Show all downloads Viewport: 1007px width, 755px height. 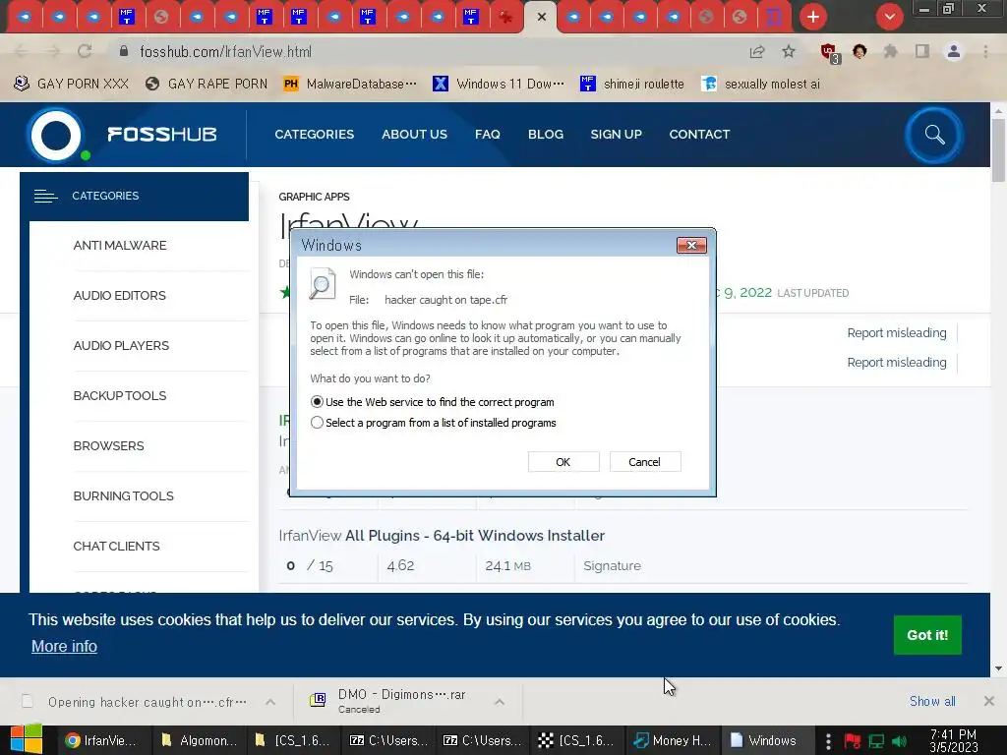tap(932, 701)
